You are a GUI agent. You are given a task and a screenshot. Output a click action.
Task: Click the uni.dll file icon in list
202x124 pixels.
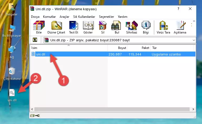(x=33, y=54)
